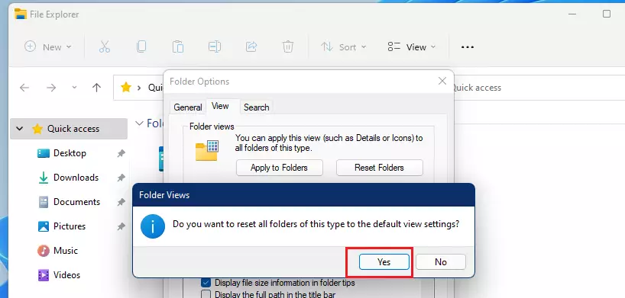Go forward with the right arrow

click(51, 88)
